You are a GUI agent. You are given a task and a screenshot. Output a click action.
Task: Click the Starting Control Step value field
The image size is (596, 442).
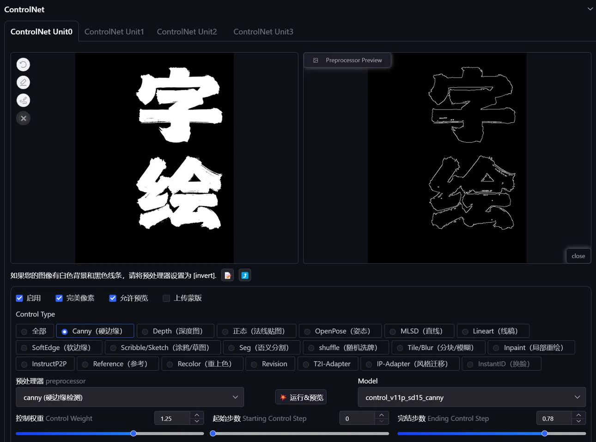coord(357,418)
